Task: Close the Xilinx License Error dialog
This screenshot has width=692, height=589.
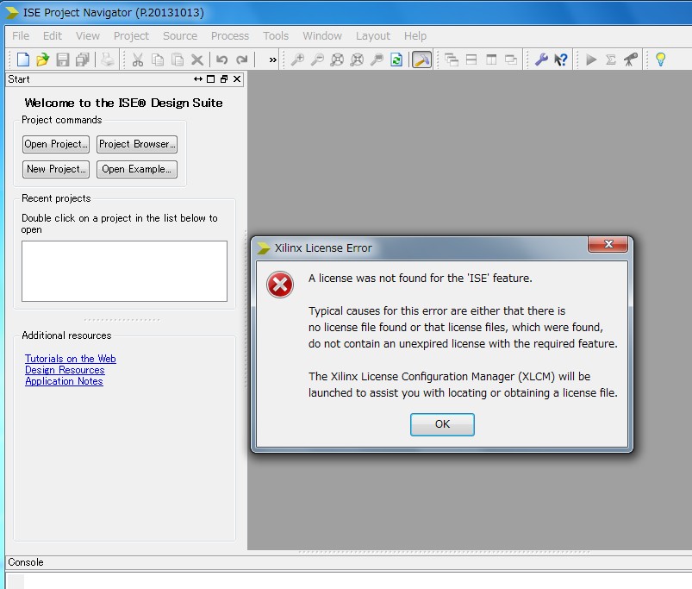Action: pos(608,244)
